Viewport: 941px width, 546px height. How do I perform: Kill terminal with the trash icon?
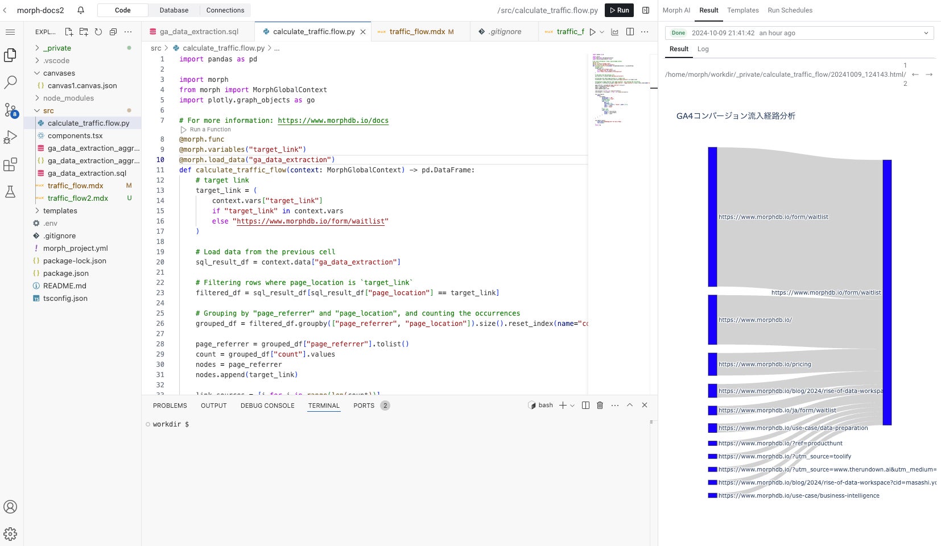600,406
